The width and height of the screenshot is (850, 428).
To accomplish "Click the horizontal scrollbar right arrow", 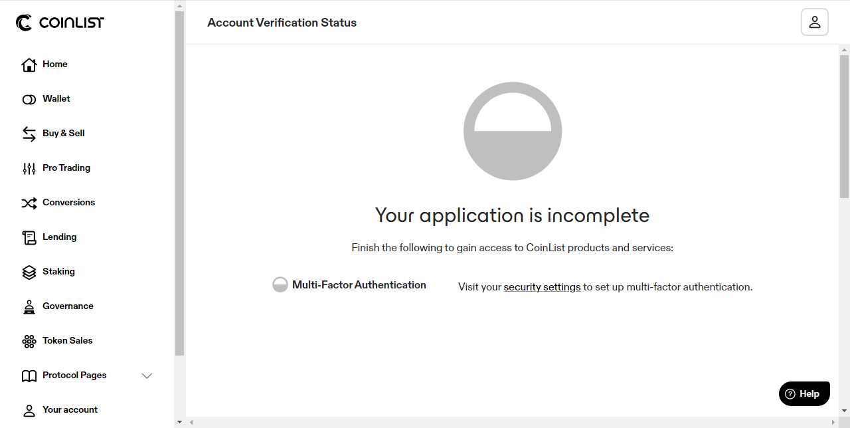I will tap(833, 422).
